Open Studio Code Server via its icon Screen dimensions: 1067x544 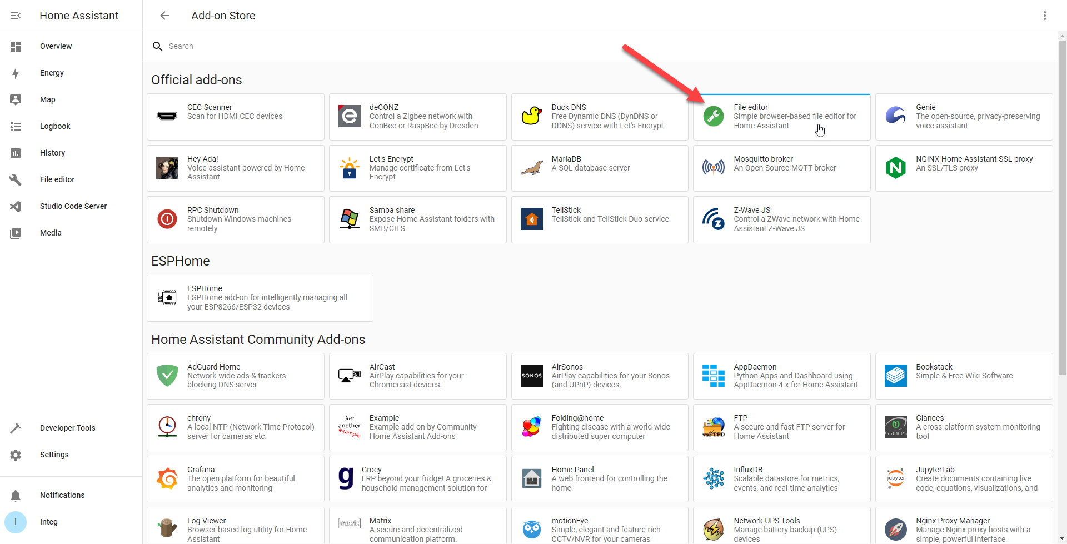pyautogui.click(x=16, y=206)
